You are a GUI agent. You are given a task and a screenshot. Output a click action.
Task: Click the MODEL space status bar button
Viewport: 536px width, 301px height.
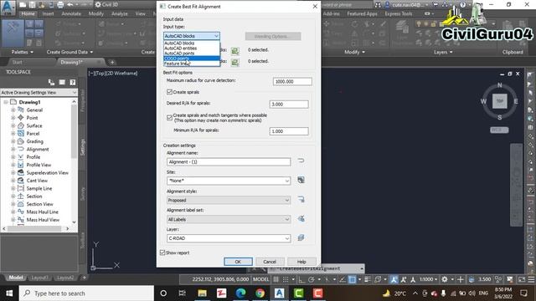[260, 279]
